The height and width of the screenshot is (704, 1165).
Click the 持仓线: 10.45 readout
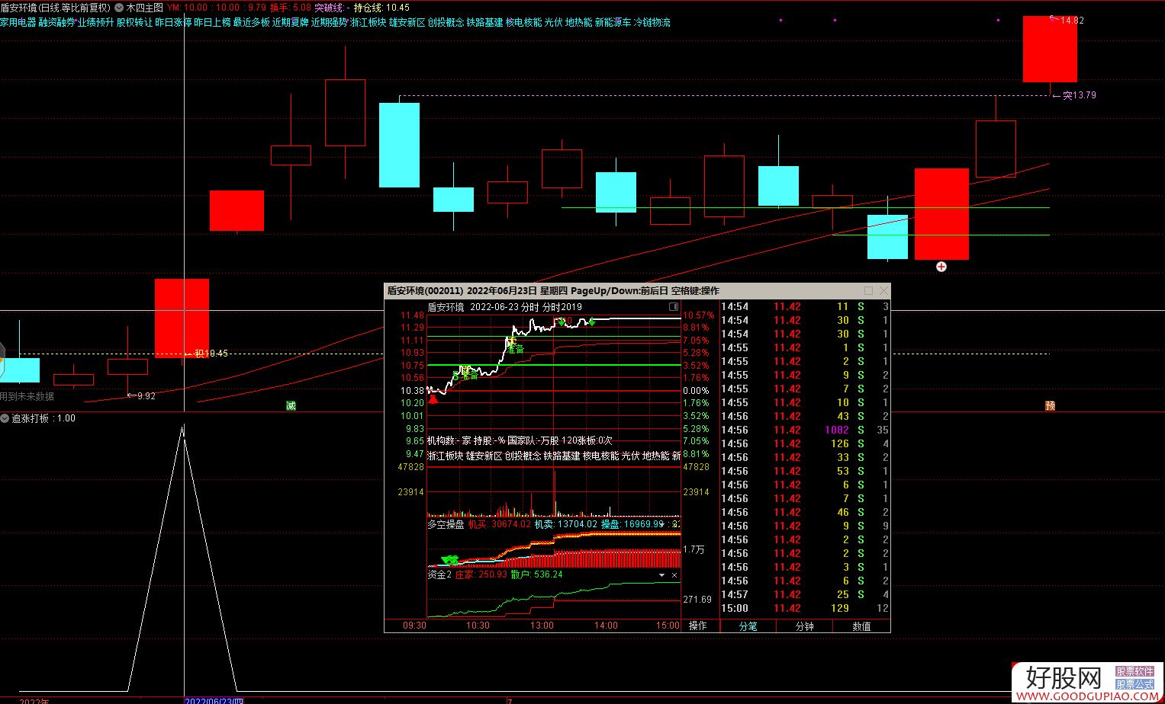[x=382, y=8]
